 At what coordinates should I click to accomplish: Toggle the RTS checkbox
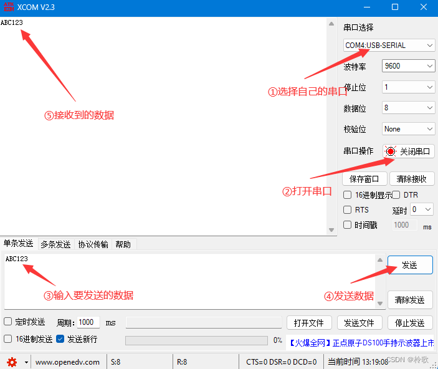(x=347, y=209)
